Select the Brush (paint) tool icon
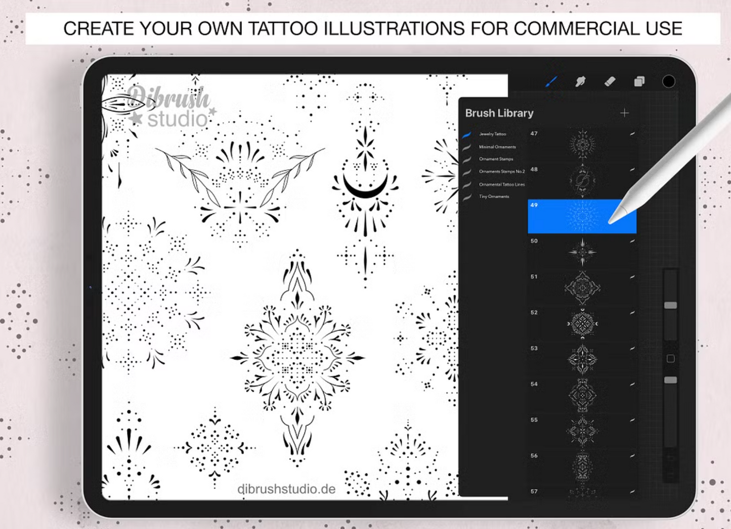 click(551, 81)
